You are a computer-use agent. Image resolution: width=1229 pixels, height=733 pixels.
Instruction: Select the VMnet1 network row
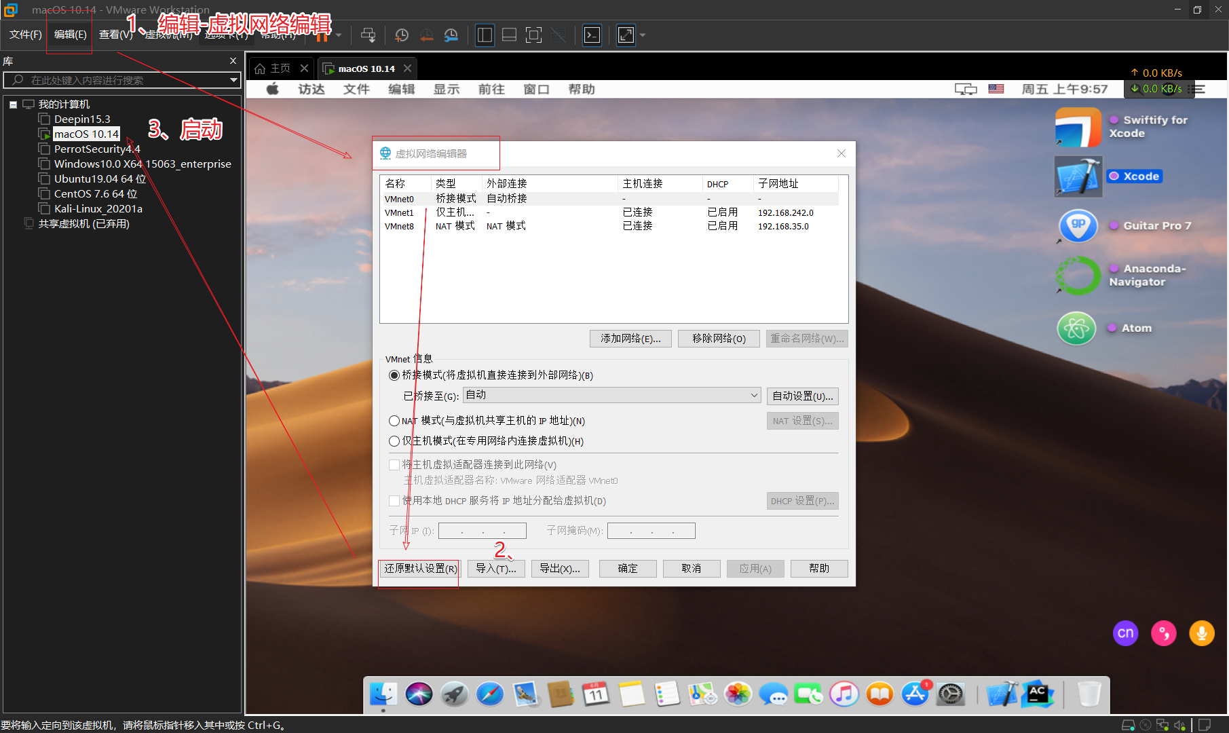[611, 212]
